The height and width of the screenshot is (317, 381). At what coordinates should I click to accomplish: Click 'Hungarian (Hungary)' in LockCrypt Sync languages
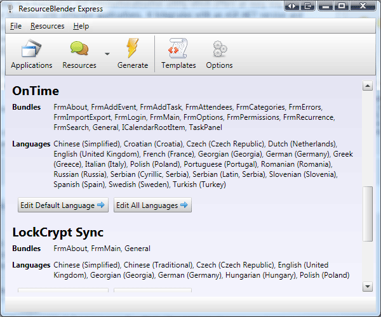pyautogui.click(x=261, y=275)
